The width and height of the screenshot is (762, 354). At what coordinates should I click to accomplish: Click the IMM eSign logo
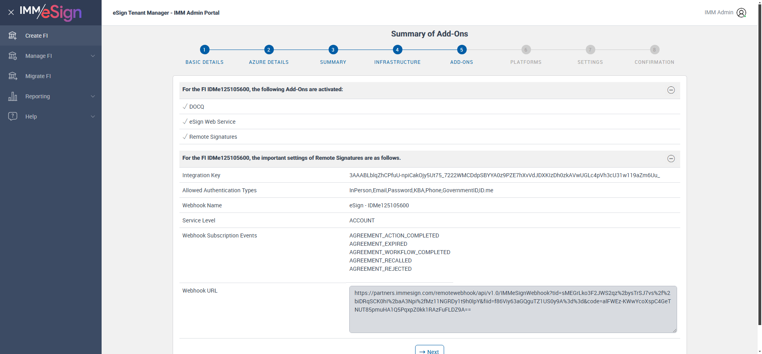tap(51, 12)
